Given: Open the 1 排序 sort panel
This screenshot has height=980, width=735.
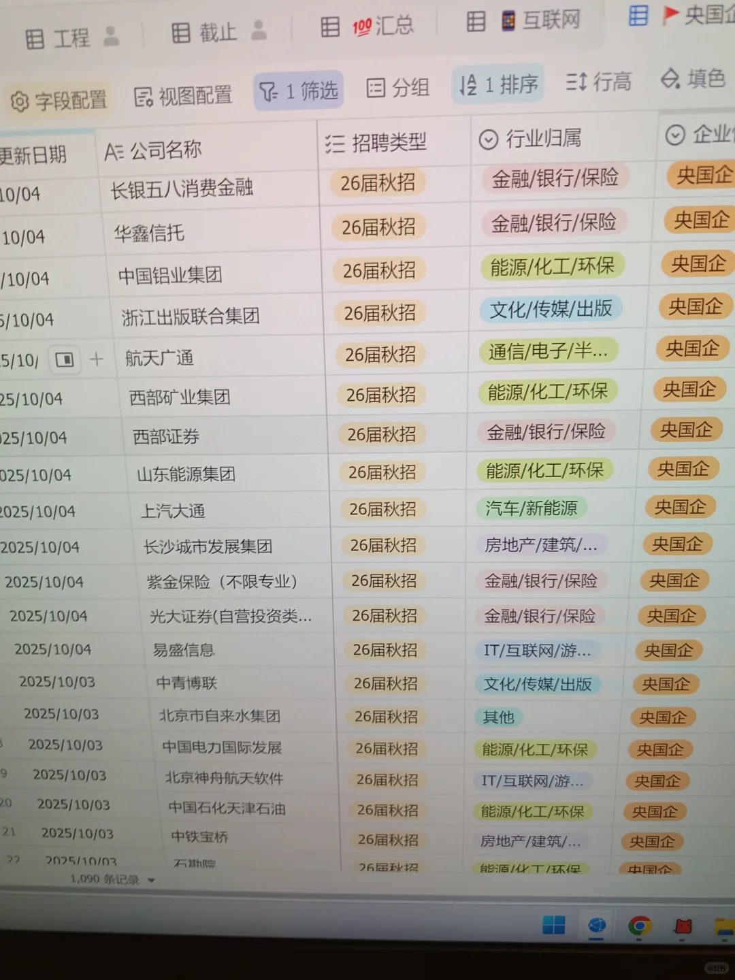Looking at the screenshot, I should (499, 85).
